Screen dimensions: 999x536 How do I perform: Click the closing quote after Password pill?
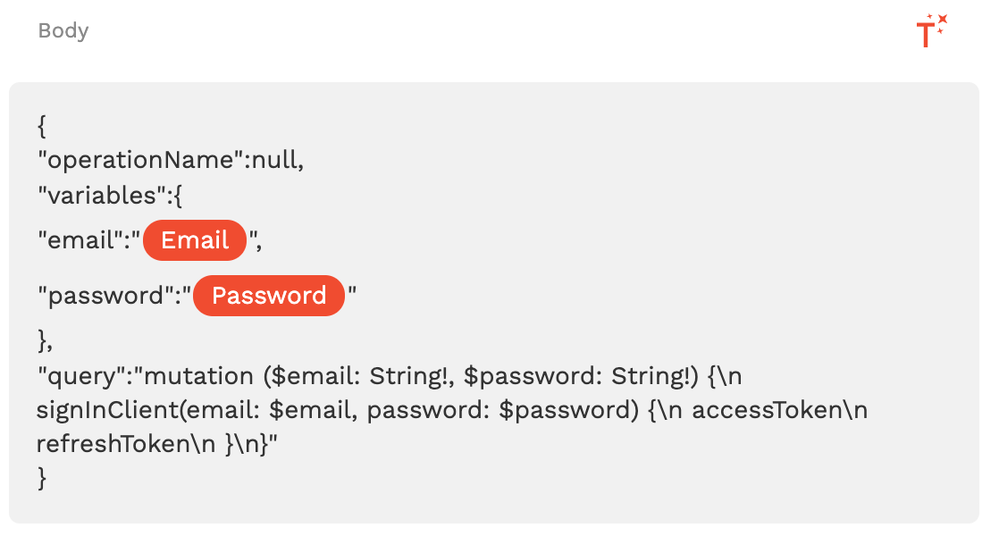pyautogui.click(x=352, y=296)
